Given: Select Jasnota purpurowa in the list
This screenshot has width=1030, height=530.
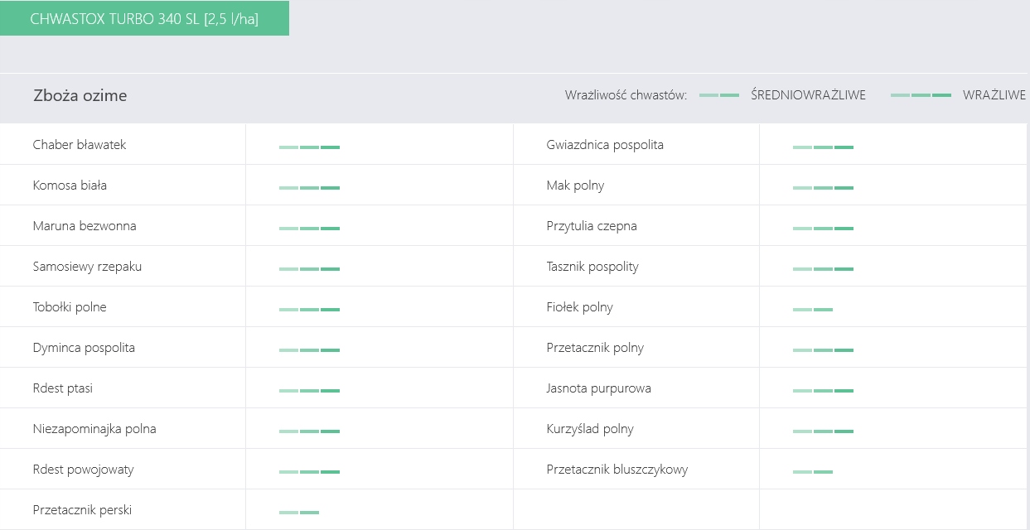Looking at the screenshot, I should point(598,388).
